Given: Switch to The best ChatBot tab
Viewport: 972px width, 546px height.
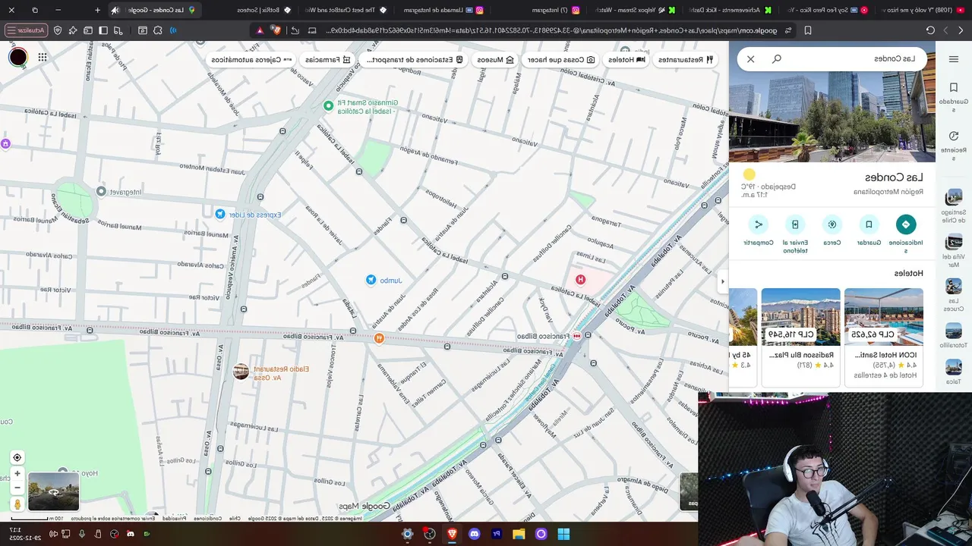Looking at the screenshot, I should pos(346,10).
